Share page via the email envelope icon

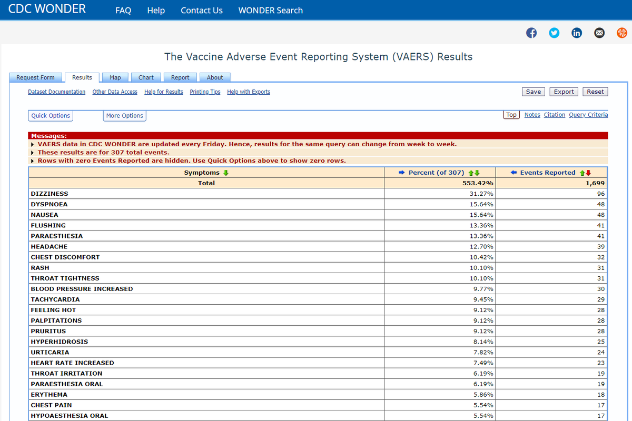[x=599, y=33]
